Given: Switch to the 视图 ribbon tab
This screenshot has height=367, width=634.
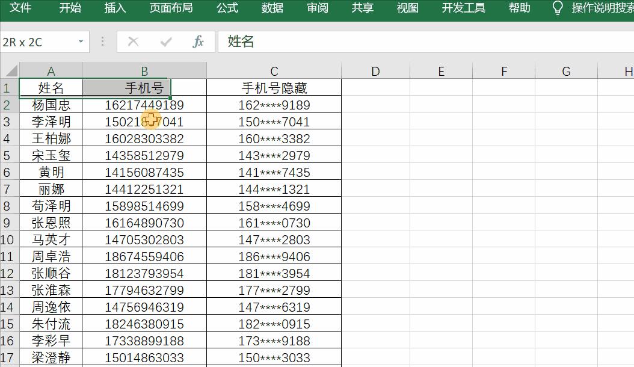Looking at the screenshot, I should tap(408, 8).
